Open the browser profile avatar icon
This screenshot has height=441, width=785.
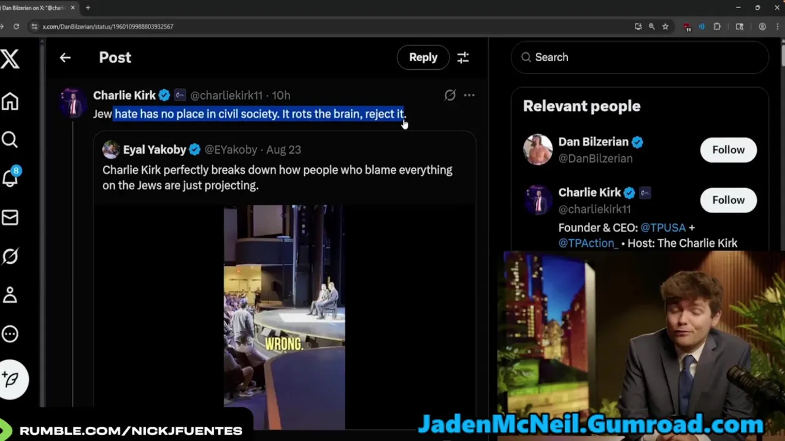tap(762, 26)
